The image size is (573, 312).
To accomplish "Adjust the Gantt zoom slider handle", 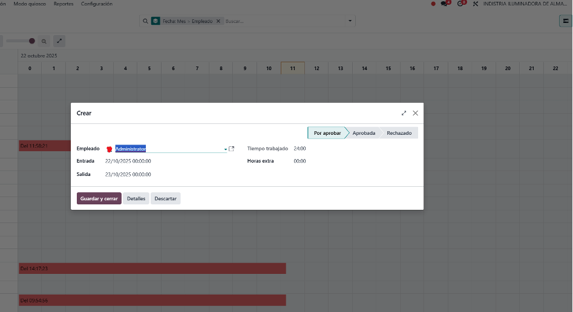I will point(32,41).
